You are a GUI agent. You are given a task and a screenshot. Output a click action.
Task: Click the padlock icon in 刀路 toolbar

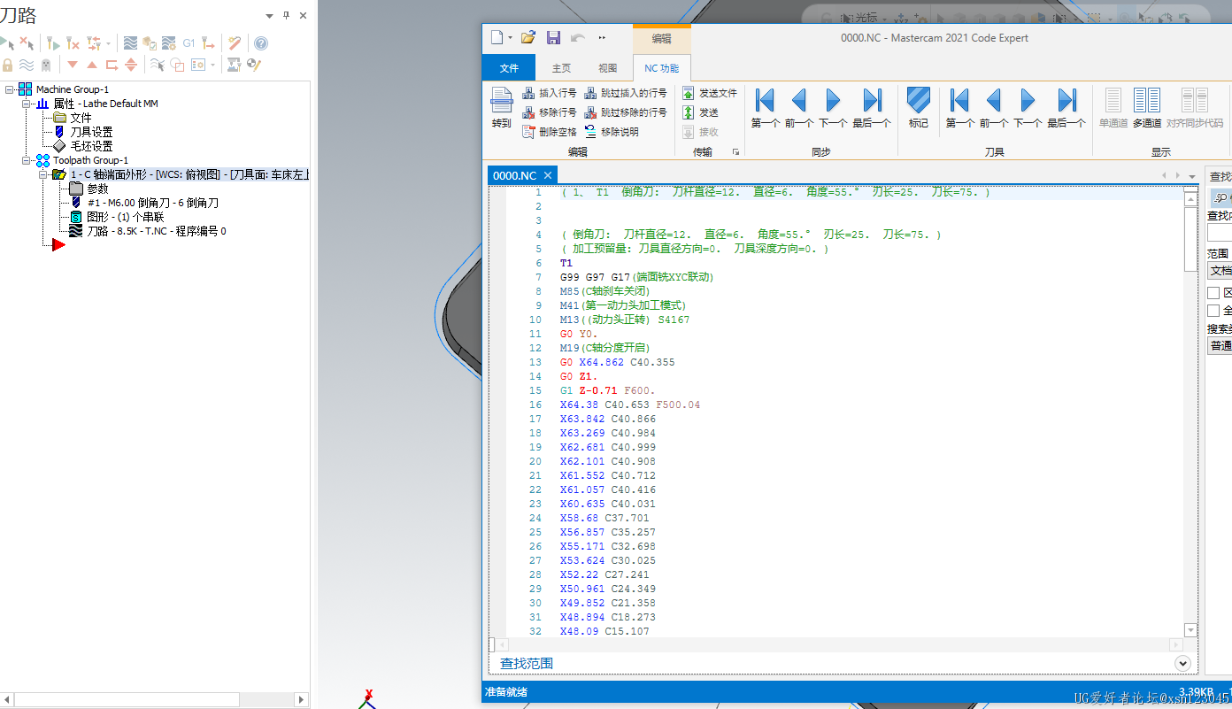(x=7, y=65)
